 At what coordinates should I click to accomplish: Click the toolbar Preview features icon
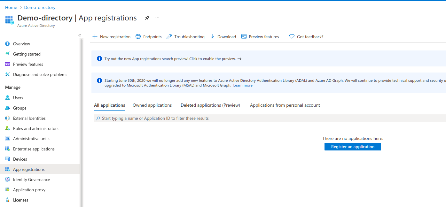244,36
